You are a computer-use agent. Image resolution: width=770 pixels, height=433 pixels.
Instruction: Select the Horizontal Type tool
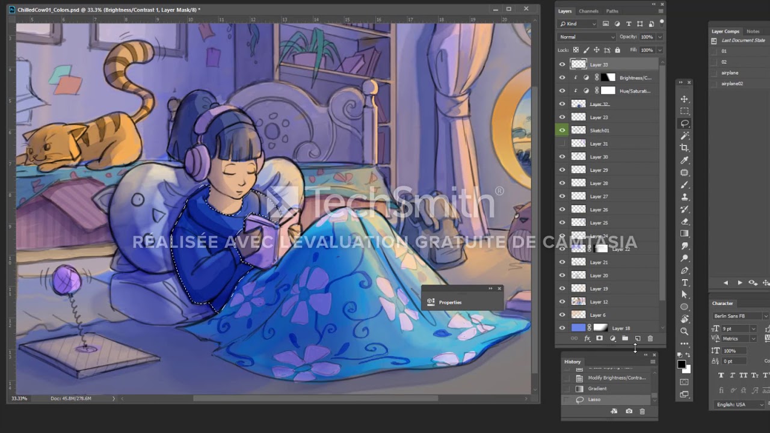click(685, 283)
